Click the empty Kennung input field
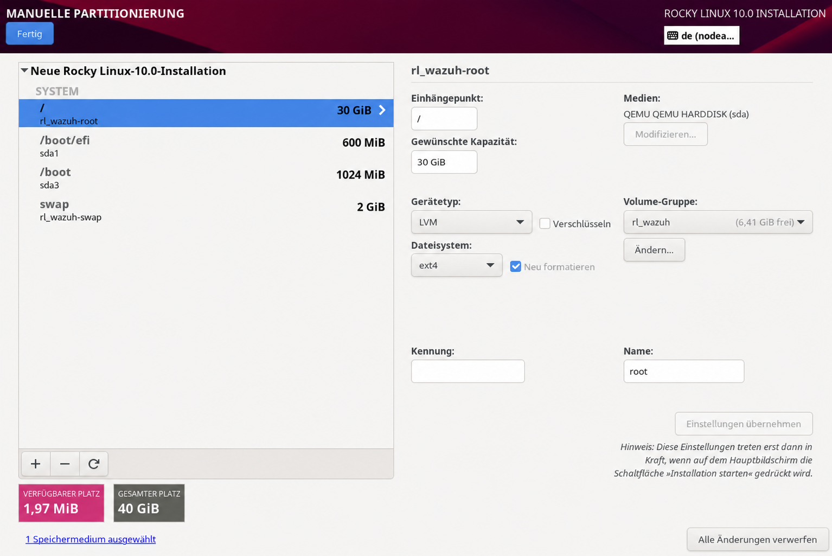The image size is (832, 556). coord(468,371)
